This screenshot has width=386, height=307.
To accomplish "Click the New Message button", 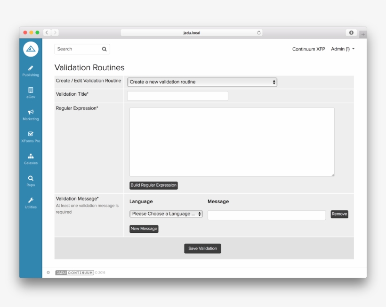I will pos(144,229).
